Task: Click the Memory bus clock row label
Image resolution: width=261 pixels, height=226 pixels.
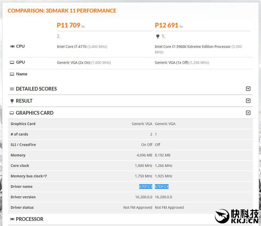Action: click(x=29, y=176)
